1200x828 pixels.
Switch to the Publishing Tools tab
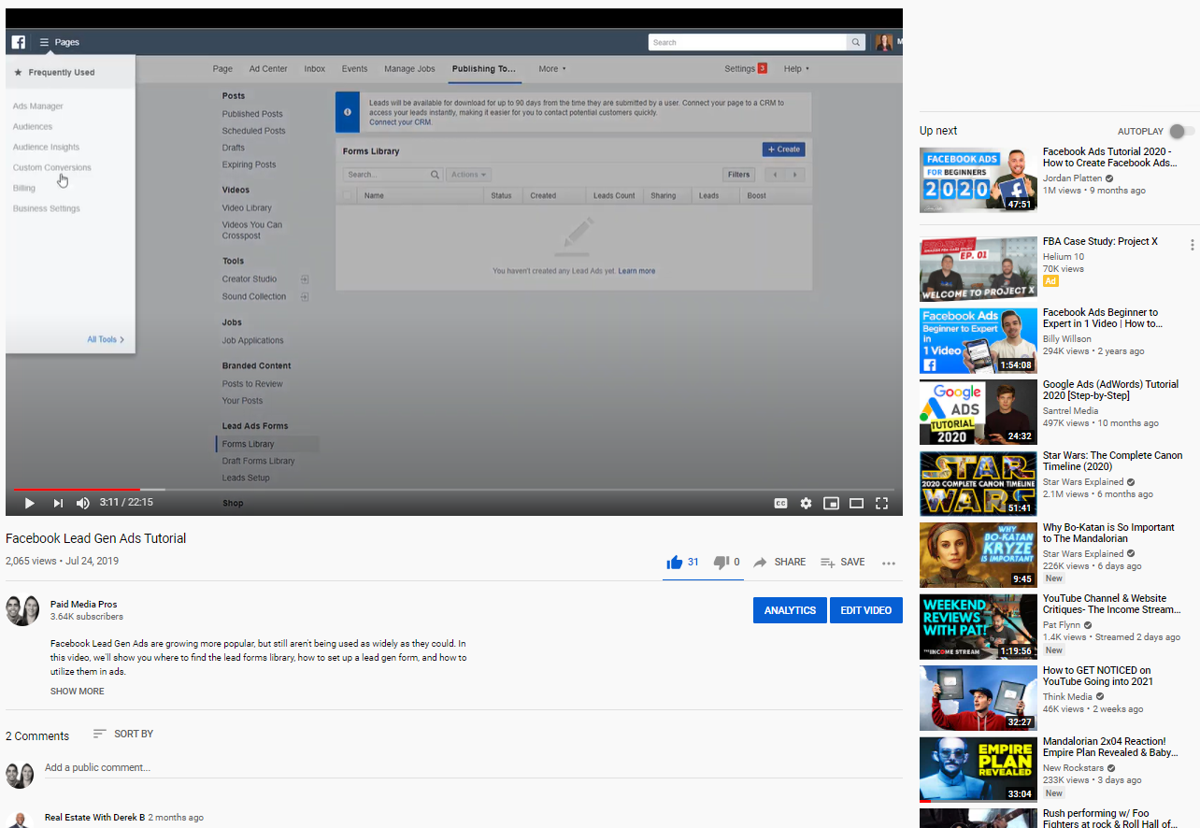[x=484, y=69]
